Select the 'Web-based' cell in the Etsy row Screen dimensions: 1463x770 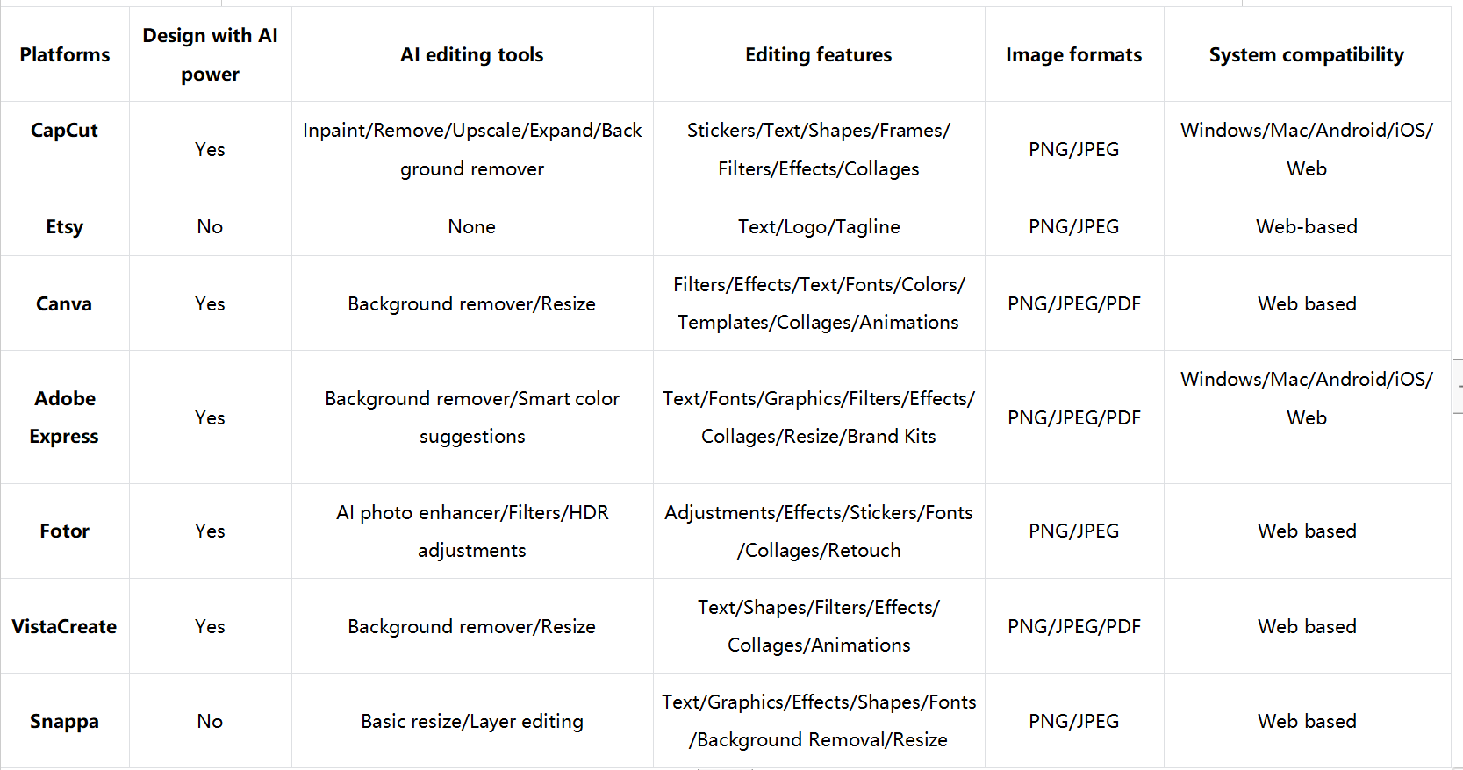coord(1306,226)
